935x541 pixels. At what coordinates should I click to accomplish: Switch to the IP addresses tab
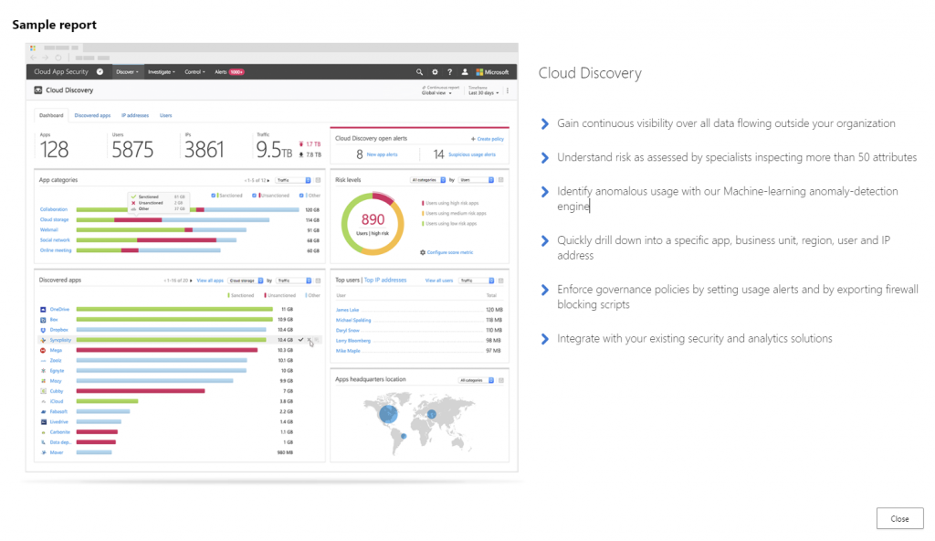pos(135,115)
